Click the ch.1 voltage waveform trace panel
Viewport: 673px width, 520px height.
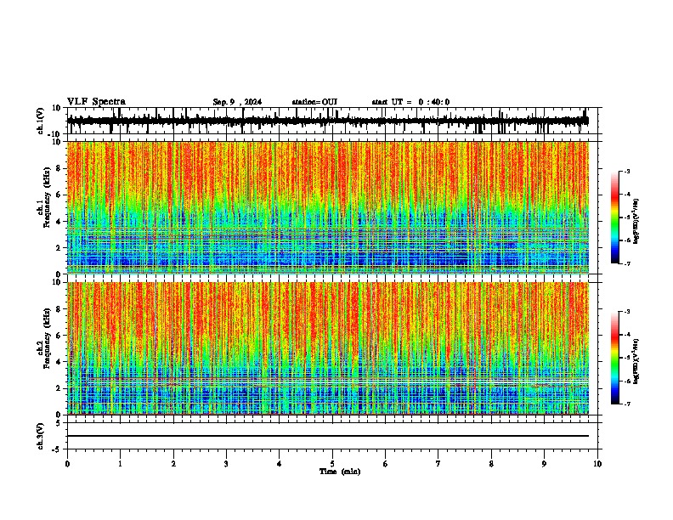pos(331,121)
